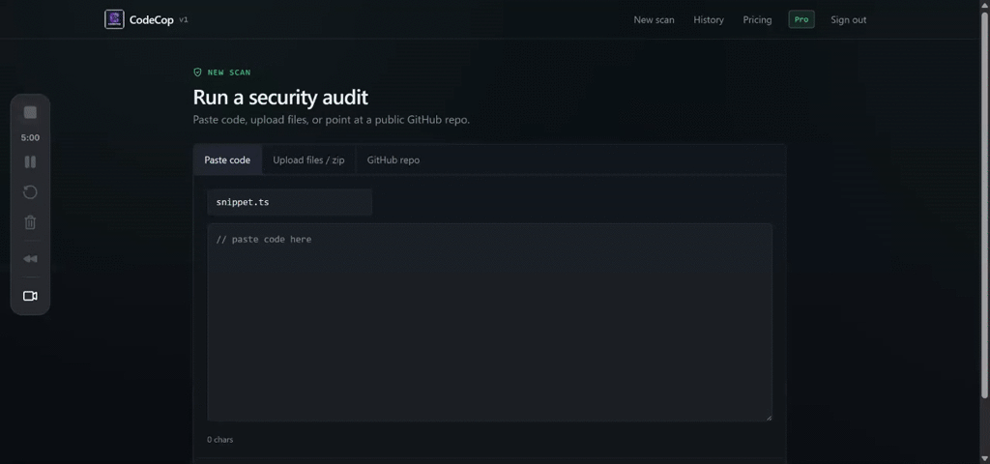Select the Paste code tab
990x464 pixels.
pos(227,159)
